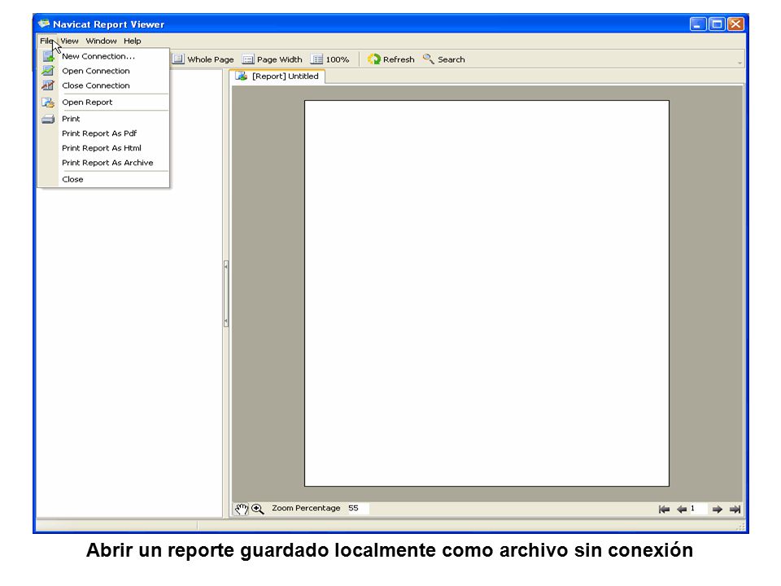Go to first page arrow

click(664, 509)
